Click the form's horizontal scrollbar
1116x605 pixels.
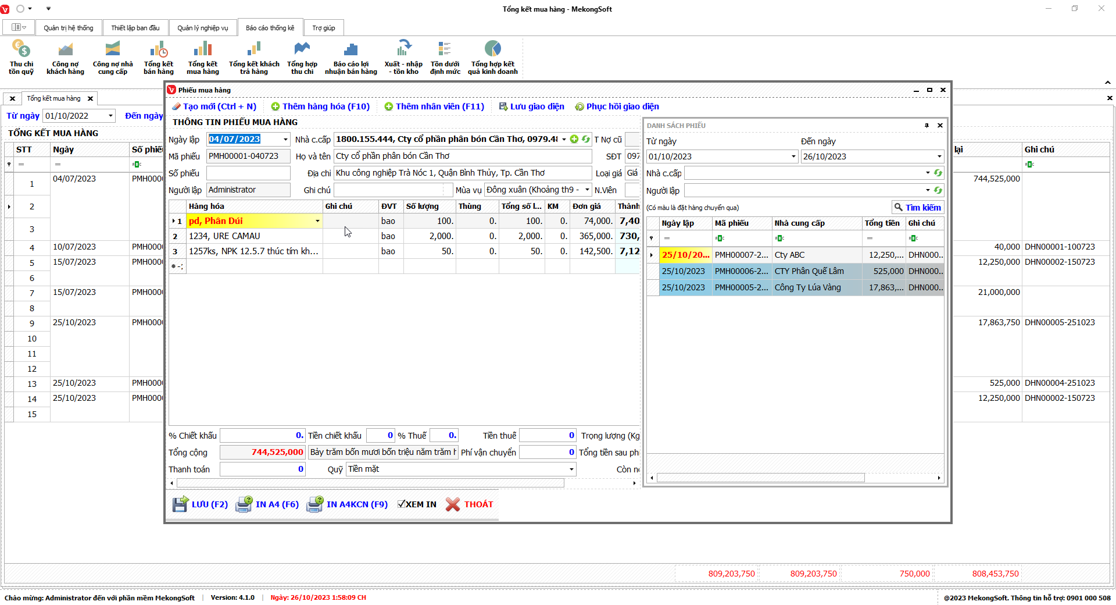[x=370, y=483]
